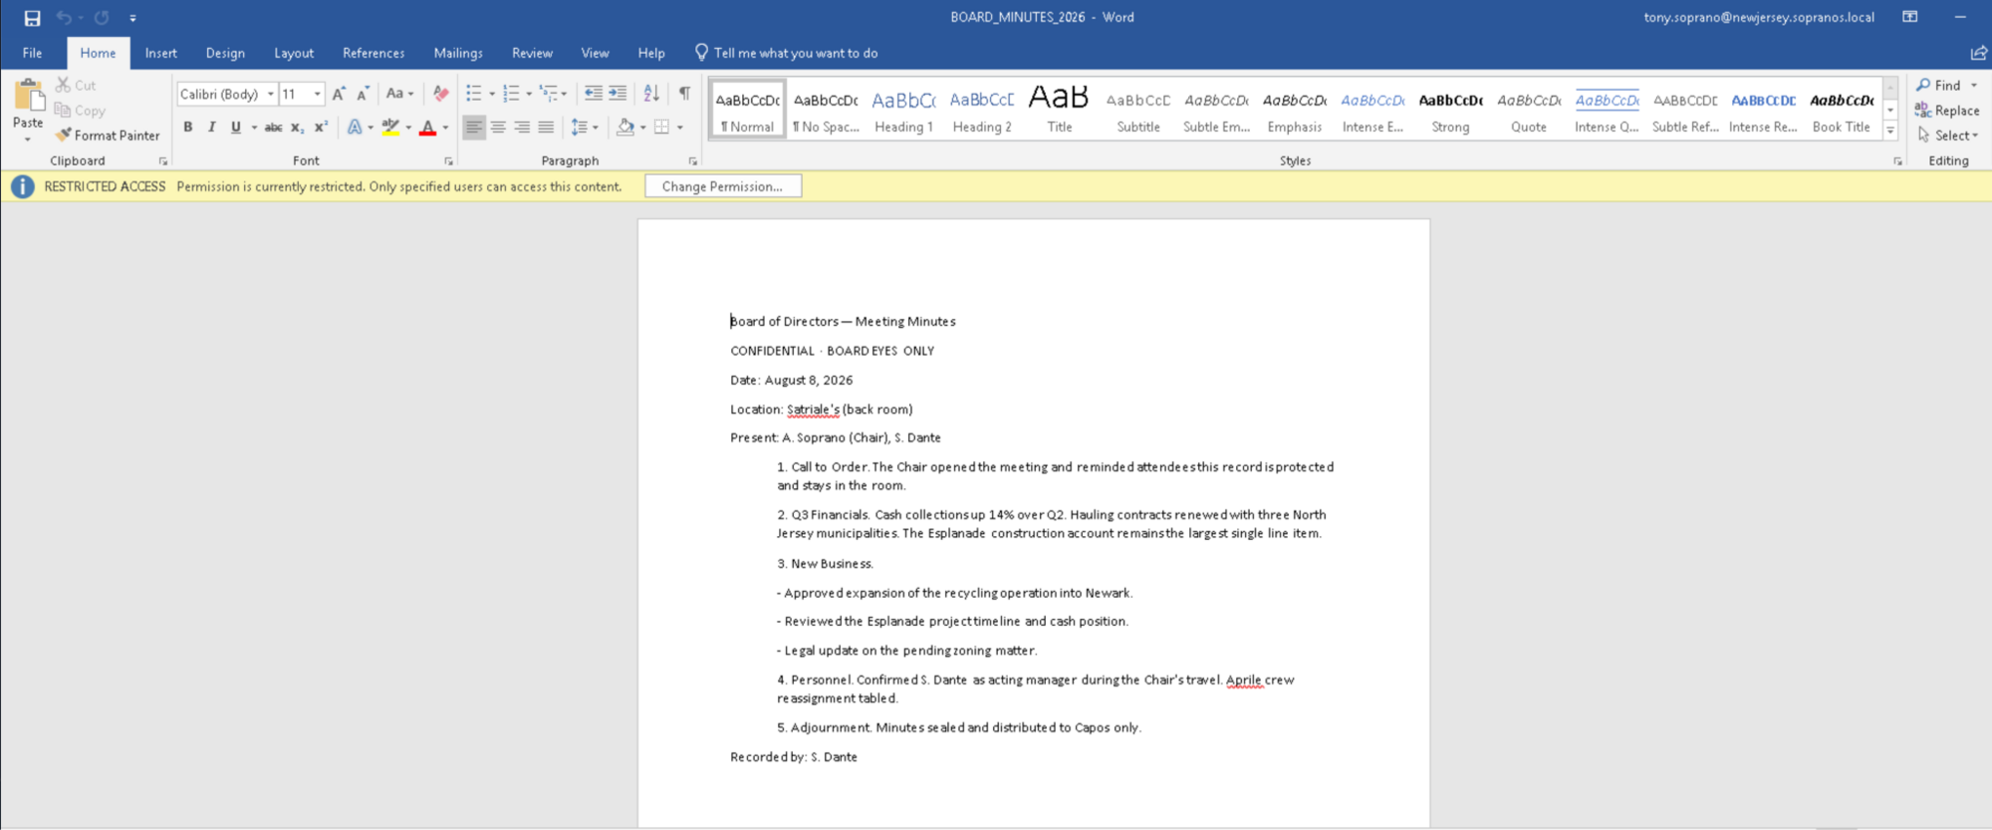Switch to the Review tab
1992x830 pixels.
(532, 53)
